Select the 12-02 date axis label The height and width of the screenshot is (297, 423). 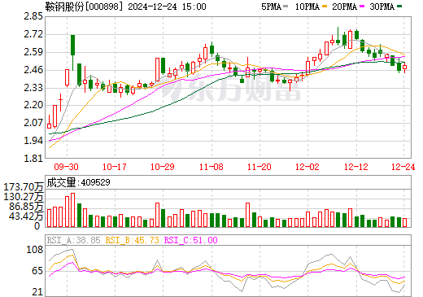click(x=307, y=167)
